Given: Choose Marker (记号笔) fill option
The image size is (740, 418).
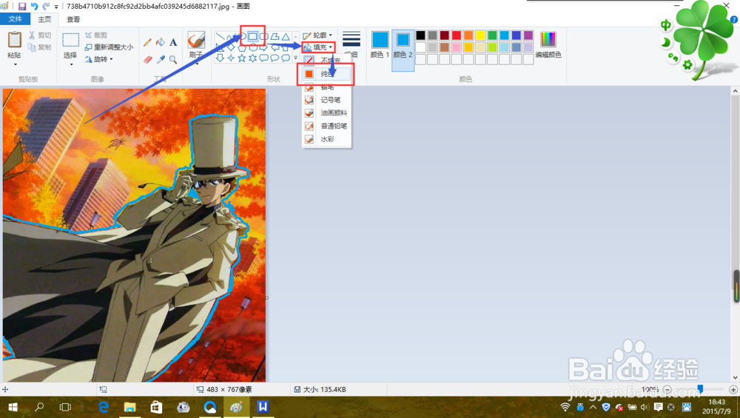Looking at the screenshot, I should pos(326,100).
